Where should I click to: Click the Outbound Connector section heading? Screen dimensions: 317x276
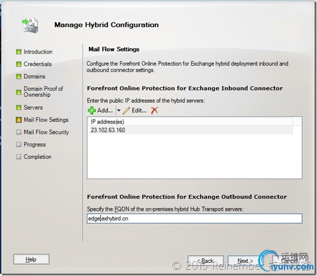[187, 197]
